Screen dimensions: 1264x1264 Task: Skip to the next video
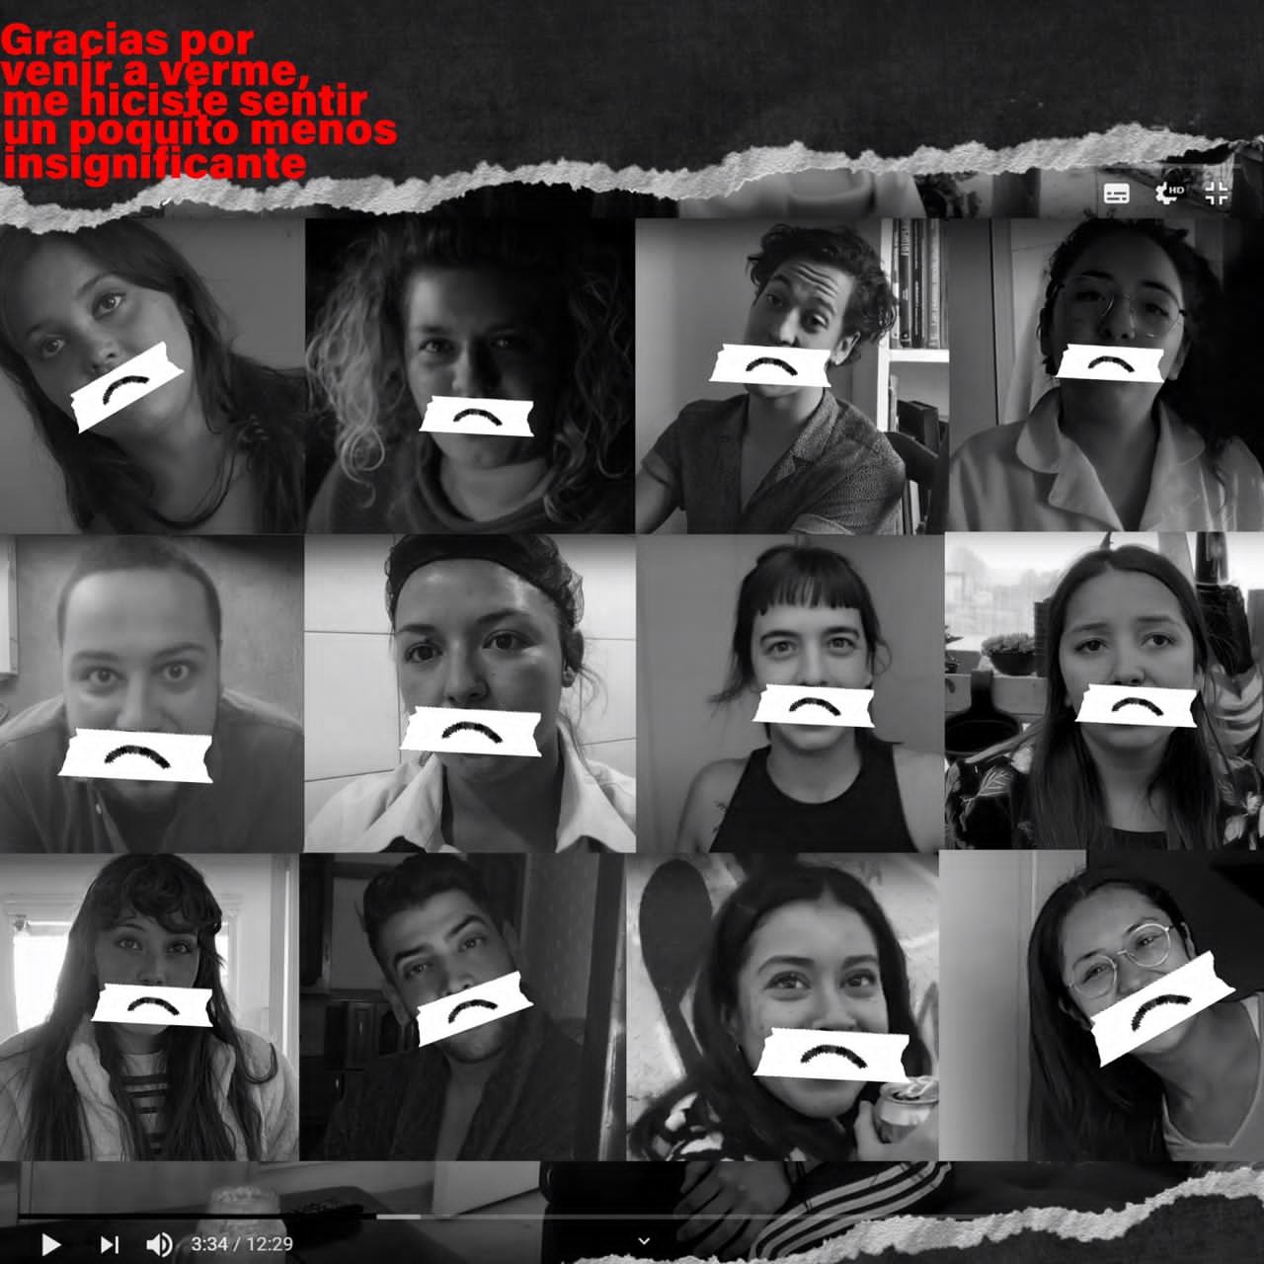click(110, 1244)
